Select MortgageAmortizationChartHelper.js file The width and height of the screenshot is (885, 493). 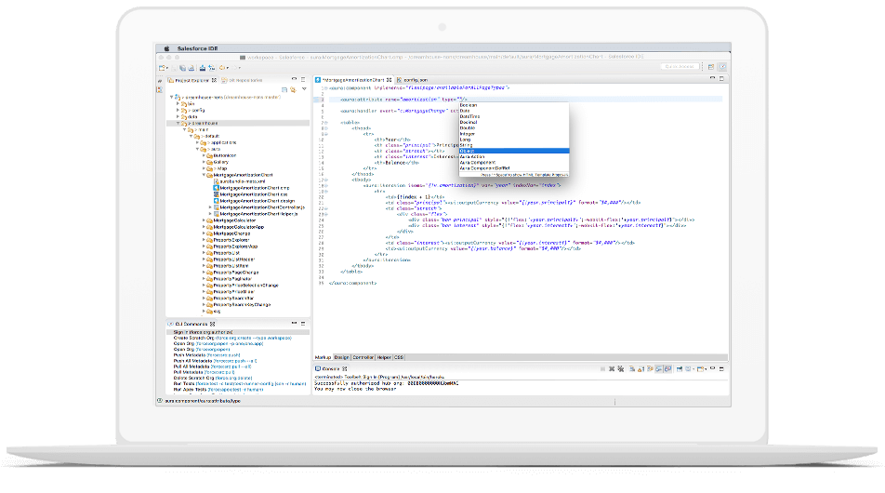tap(256, 214)
